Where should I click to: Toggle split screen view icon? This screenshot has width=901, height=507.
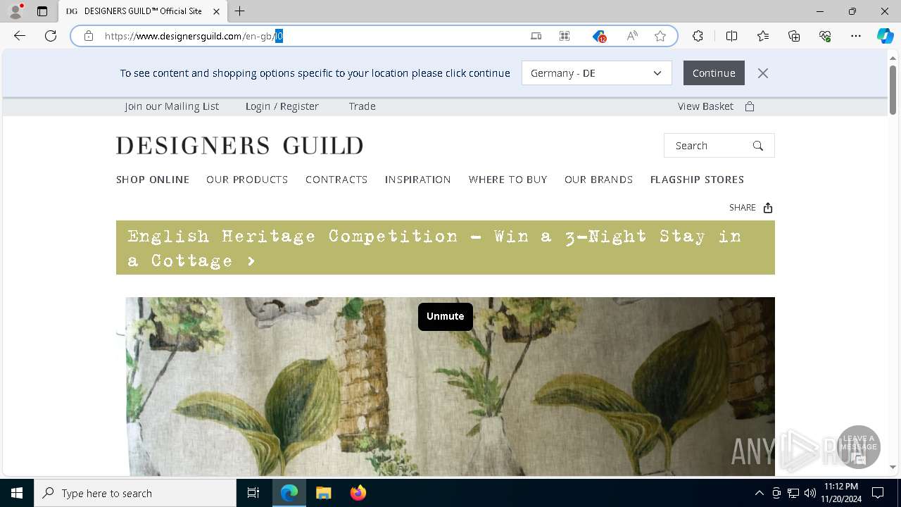click(x=731, y=36)
